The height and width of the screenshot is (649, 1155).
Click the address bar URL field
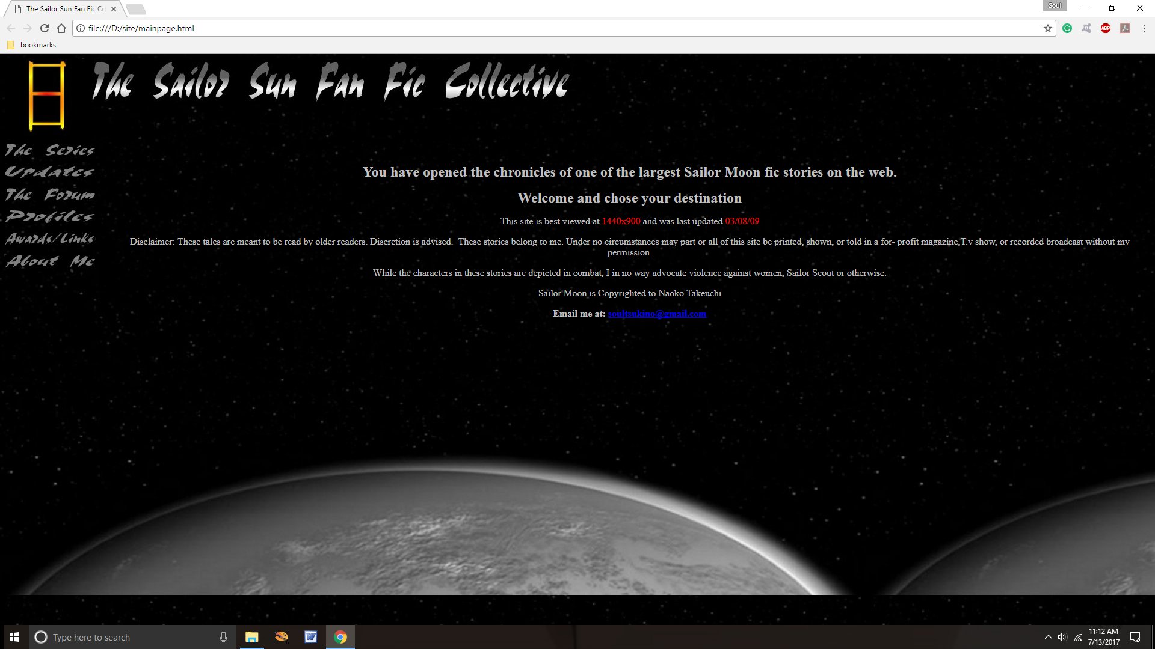pyautogui.click(x=564, y=28)
